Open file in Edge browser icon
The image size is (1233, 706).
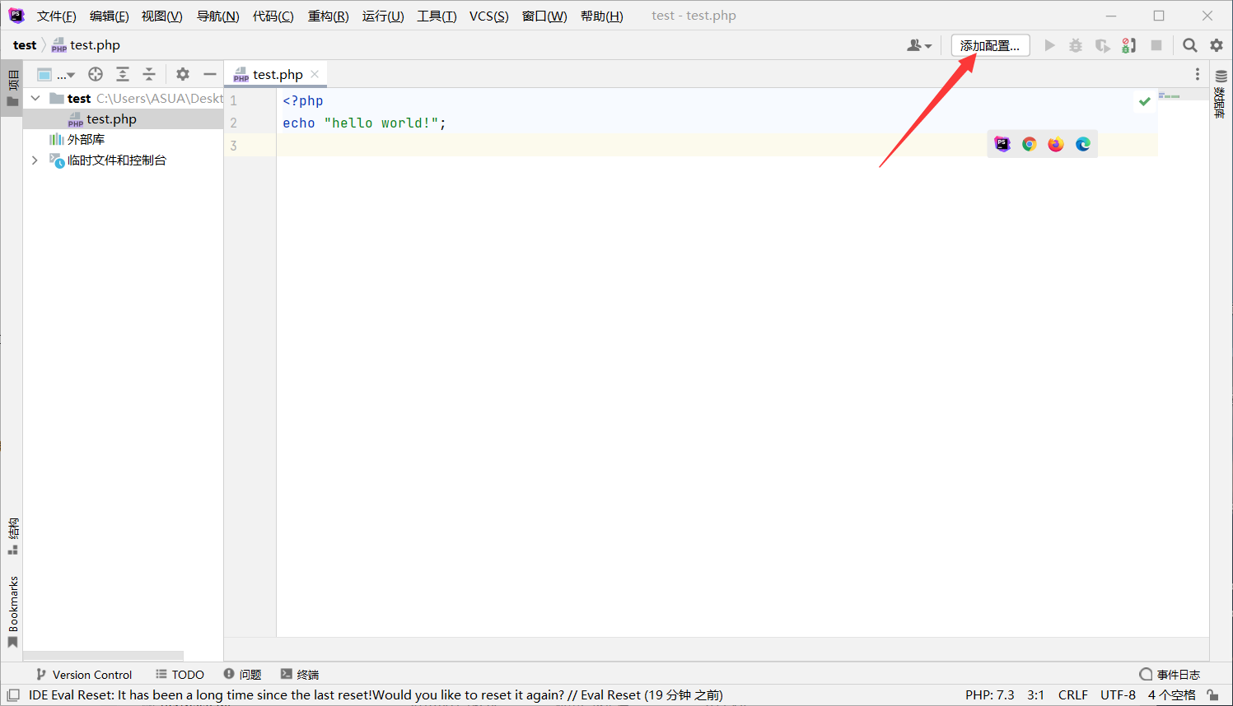tap(1083, 144)
